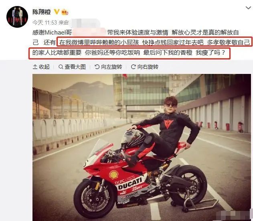Click the orange membership badge icon
The image size is (253, 221).
click(x=65, y=12)
